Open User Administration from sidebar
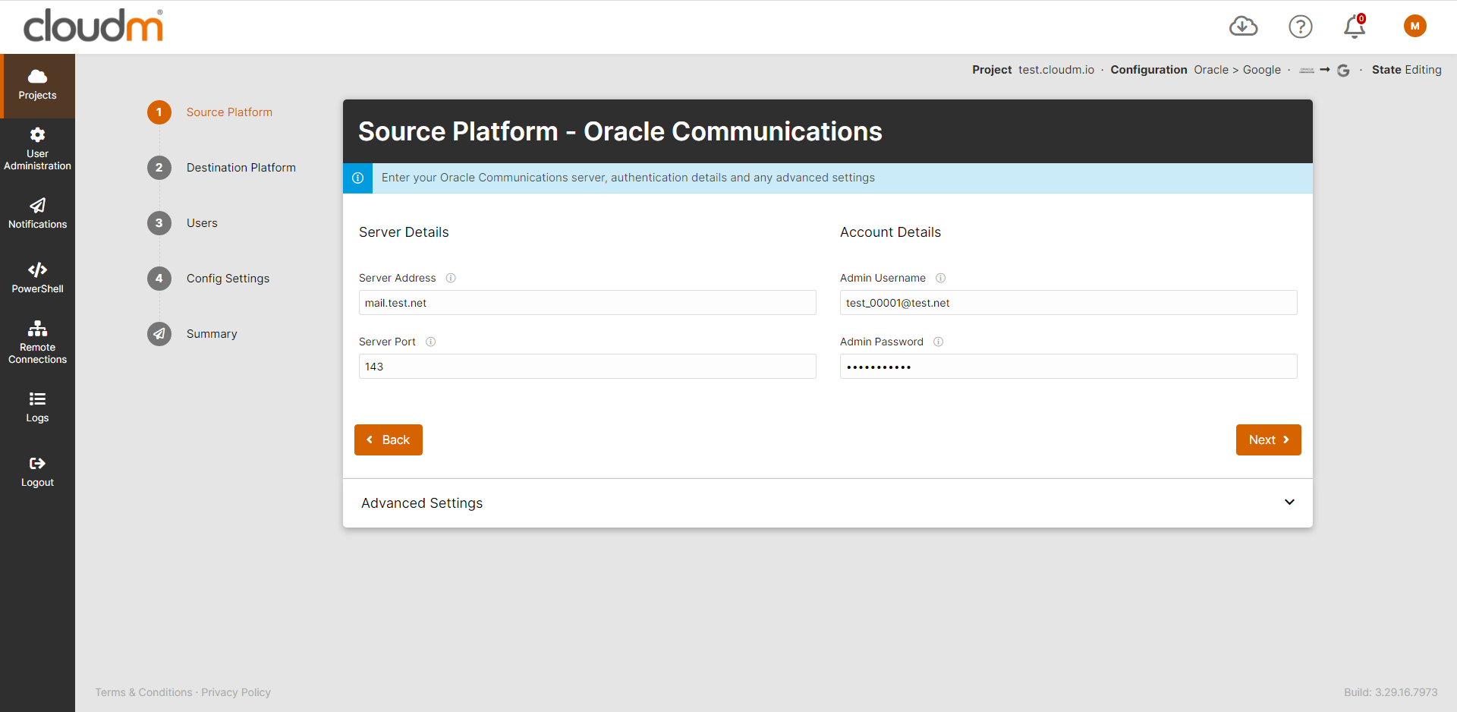1457x712 pixels. click(37, 150)
